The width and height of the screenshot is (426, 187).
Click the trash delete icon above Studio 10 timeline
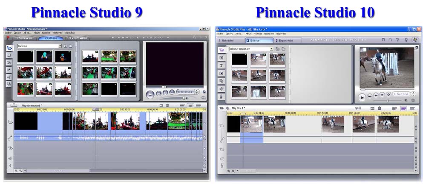[380, 108]
